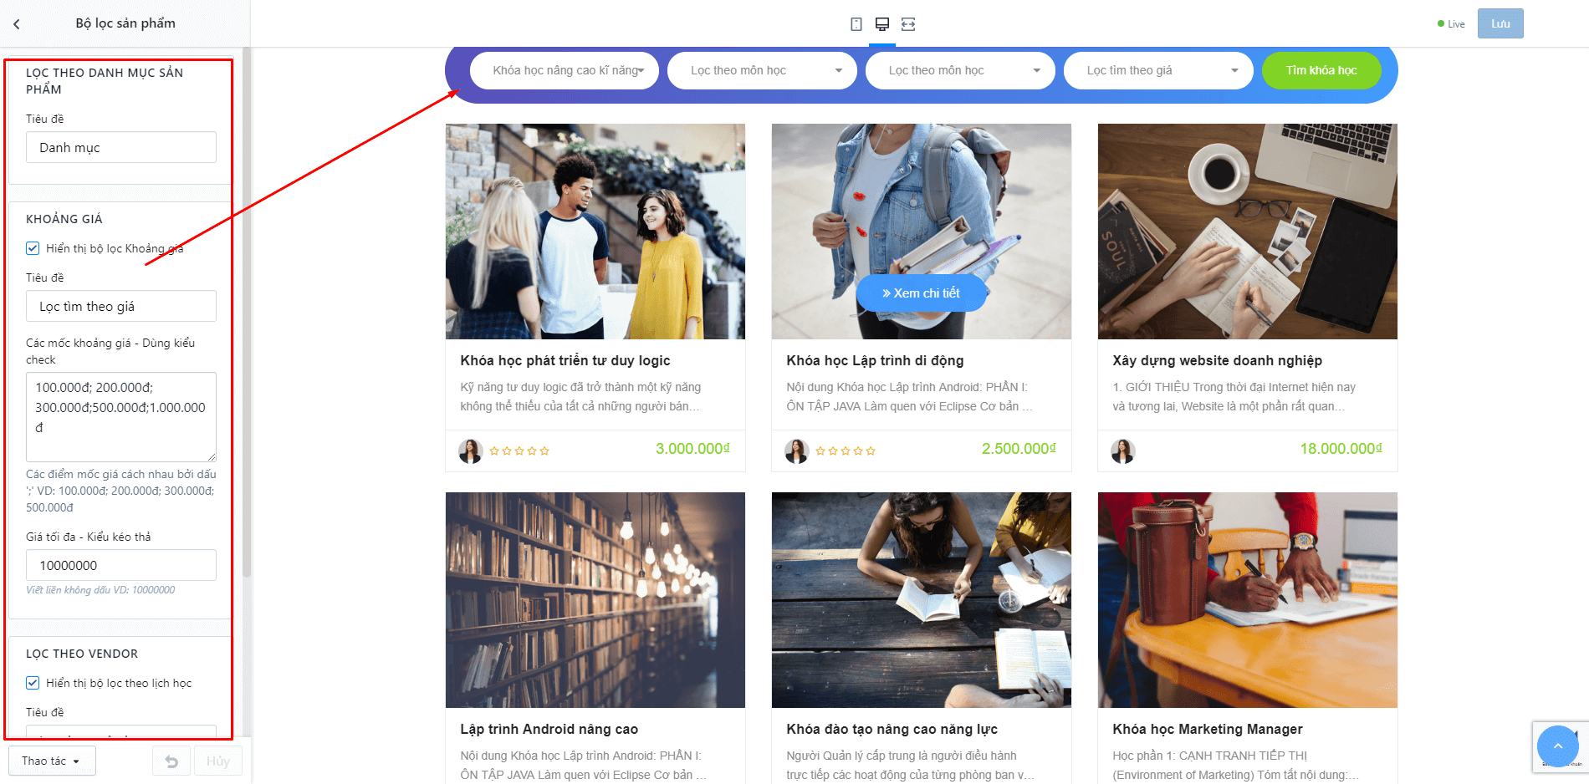The width and height of the screenshot is (1589, 784).
Task: Click the blue scroll-to-top arrow icon
Action: pyautogui.click(x=1557, y=746)
